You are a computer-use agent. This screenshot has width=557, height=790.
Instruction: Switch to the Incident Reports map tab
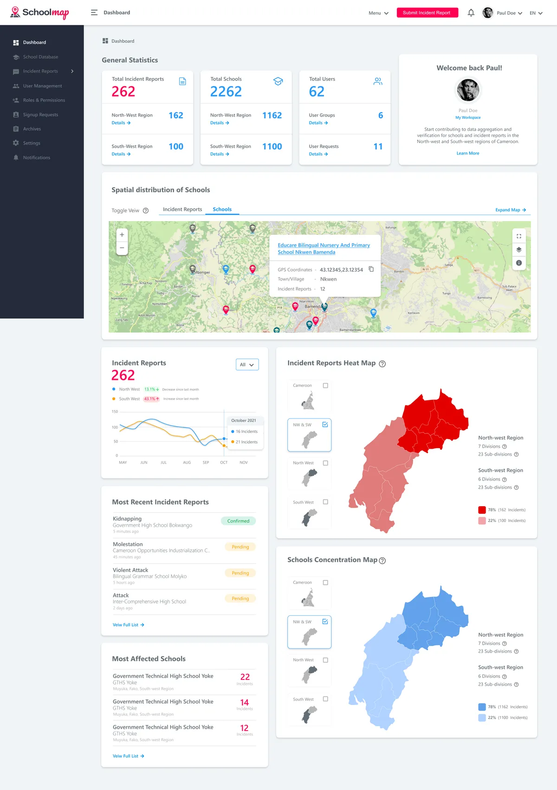[182, 209]
